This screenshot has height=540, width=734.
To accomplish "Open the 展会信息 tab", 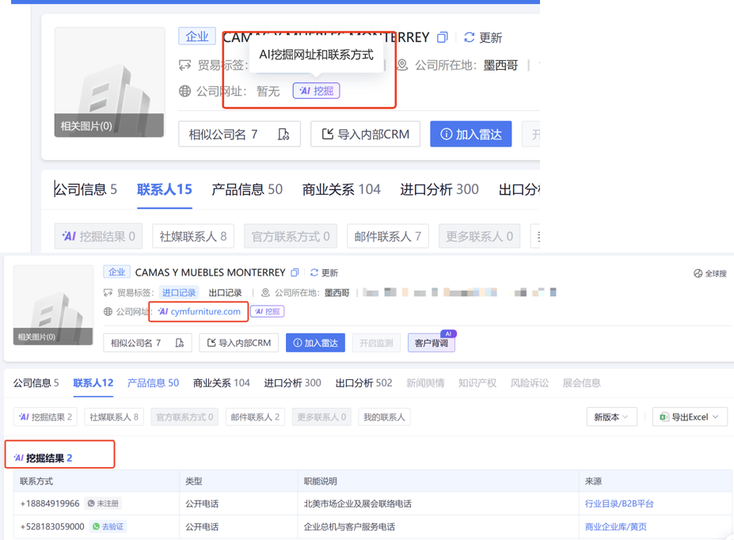I will pos(581,382).
